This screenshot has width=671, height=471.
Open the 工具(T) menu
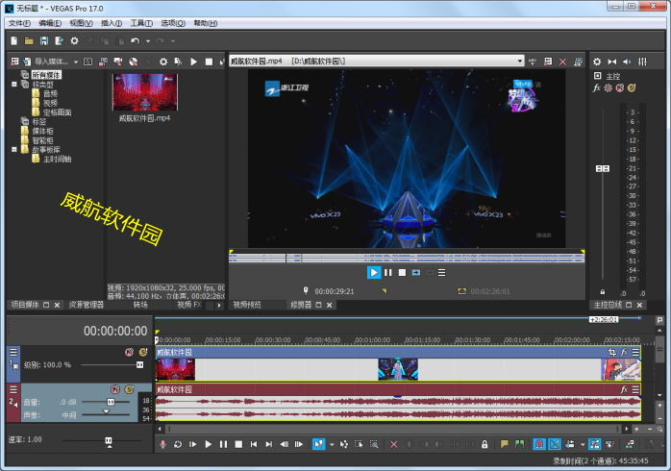coord(141,23)
